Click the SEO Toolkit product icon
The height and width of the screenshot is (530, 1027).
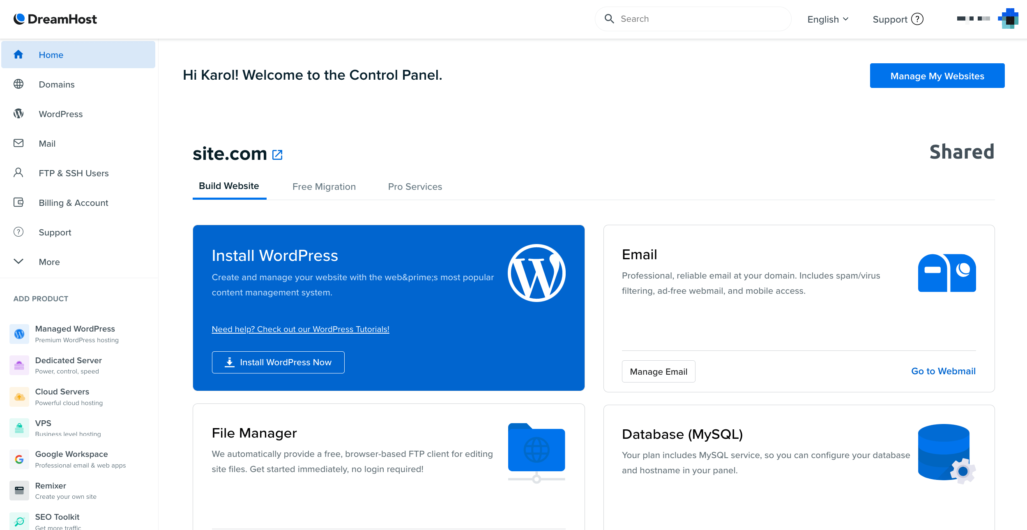tap(19, 521)
